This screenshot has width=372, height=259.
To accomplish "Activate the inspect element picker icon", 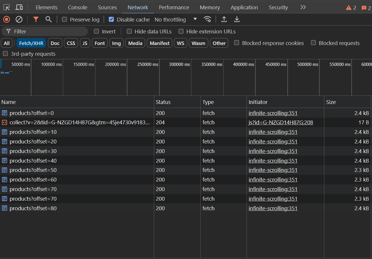I will (7, 7).
